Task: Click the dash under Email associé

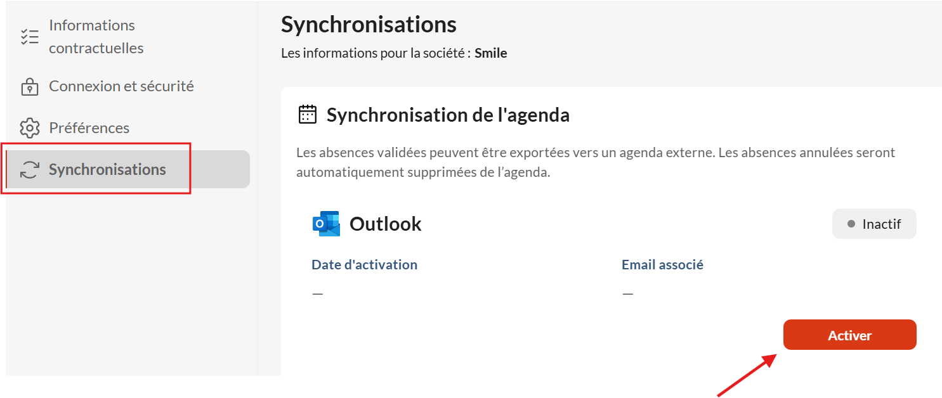Action: click(627, 294)
